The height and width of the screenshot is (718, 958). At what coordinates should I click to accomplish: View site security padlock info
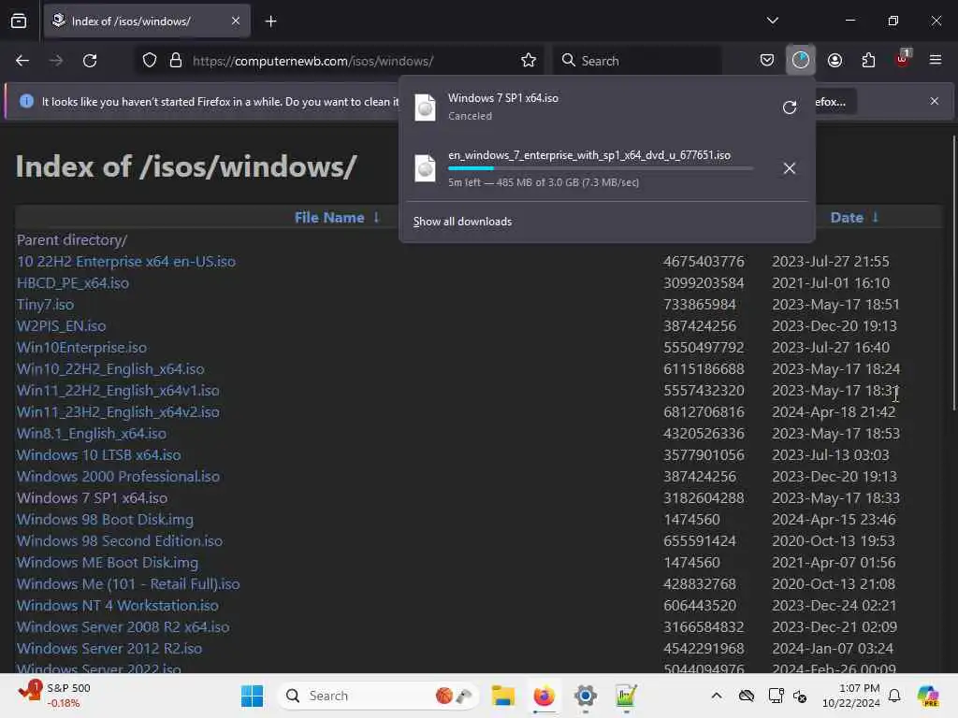(176, 61)
